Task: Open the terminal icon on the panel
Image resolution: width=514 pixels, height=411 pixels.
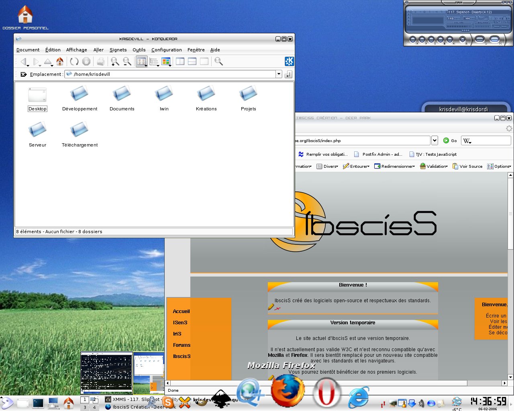Action: (x=38, y=403)
